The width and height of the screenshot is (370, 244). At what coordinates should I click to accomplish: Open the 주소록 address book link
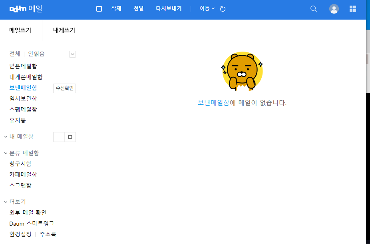pyautogui.click(x=48, y=234)
